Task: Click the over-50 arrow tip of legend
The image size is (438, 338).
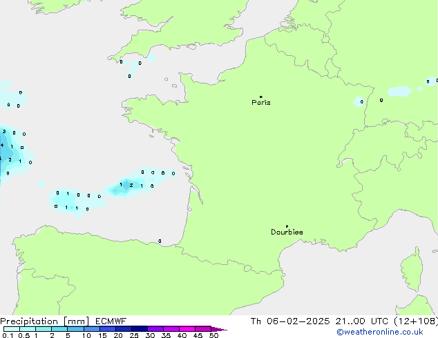Action: click(219, 329)
